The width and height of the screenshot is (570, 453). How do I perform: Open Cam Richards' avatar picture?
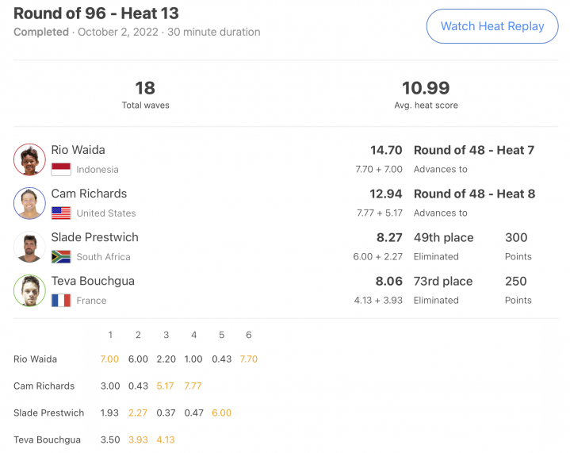click(x=29, y=203)
